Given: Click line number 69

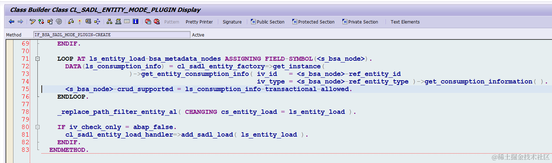Looking at the screenshot, I should (x=25, y=43).
